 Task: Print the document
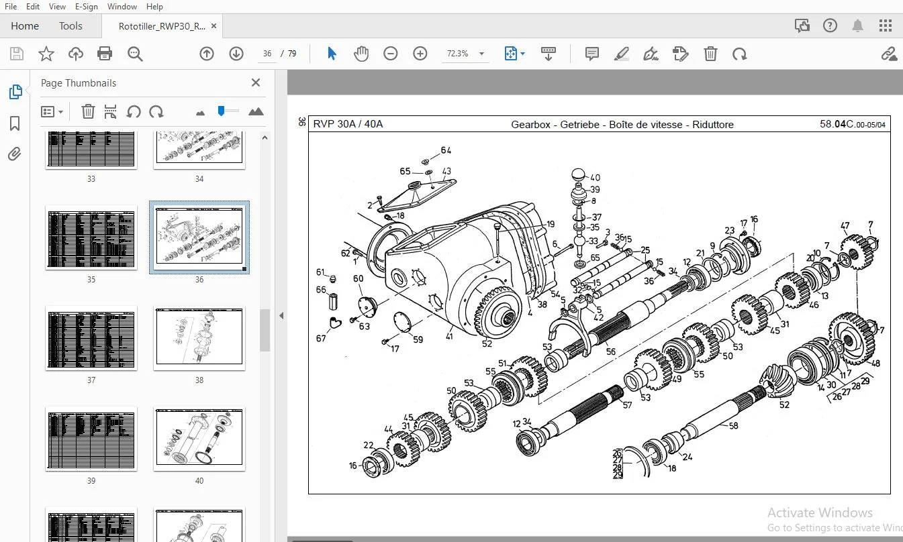105,54
